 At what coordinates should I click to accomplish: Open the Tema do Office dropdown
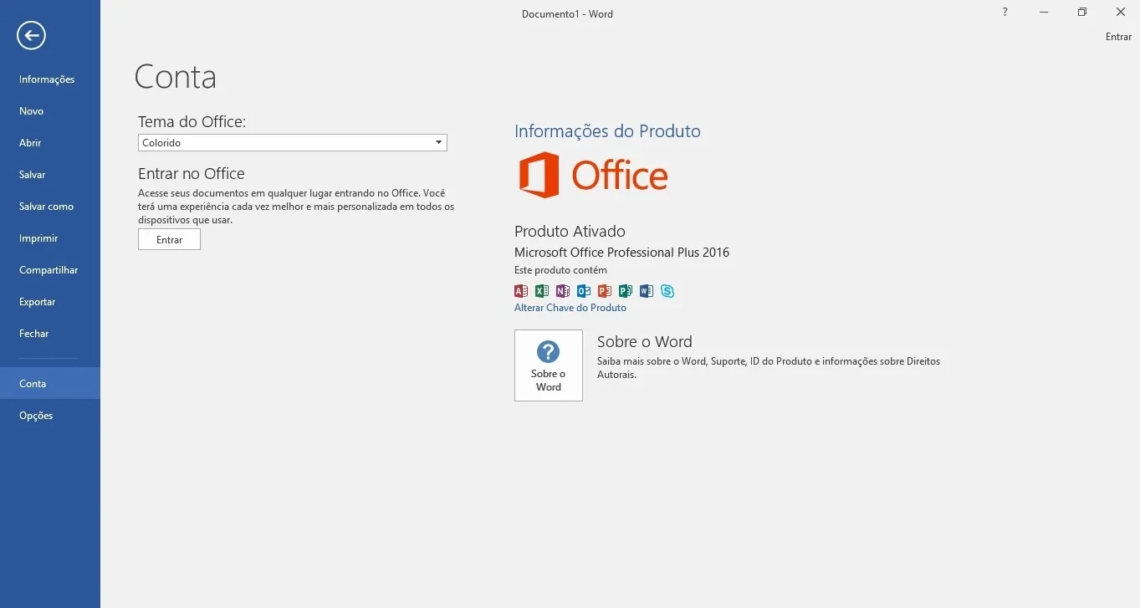(293, 143)
